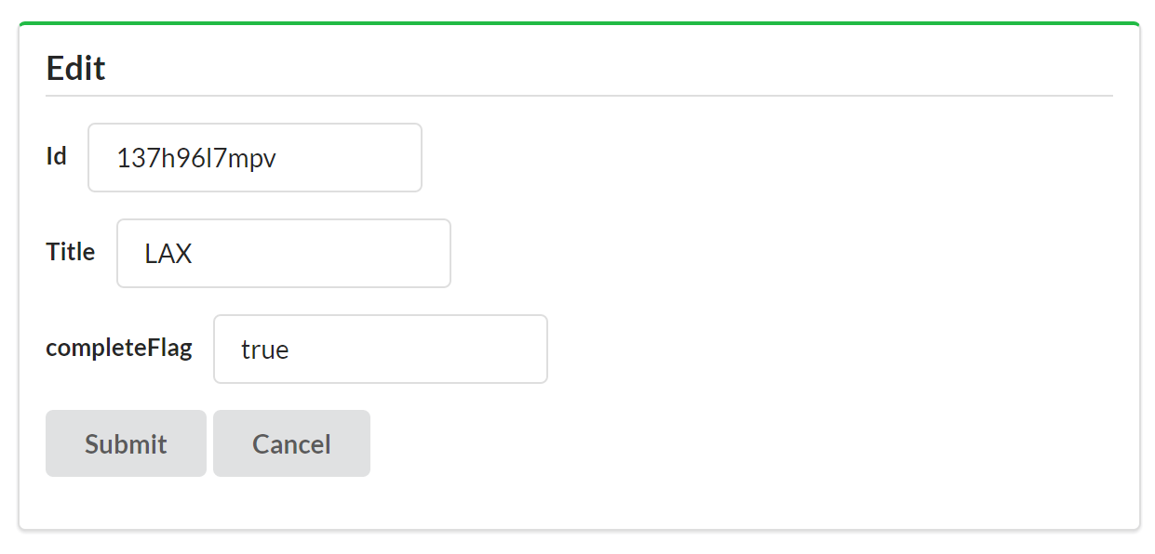Click blank area after LAX in Title field
1155x554 pixels.
coord(354,254)
